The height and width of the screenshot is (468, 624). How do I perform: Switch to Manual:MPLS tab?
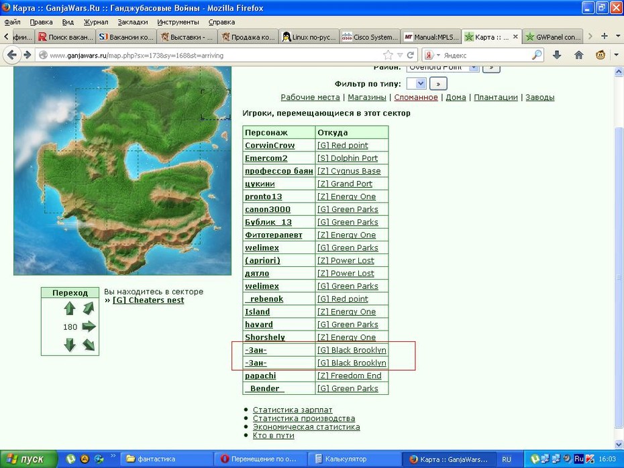coord(431,37)
